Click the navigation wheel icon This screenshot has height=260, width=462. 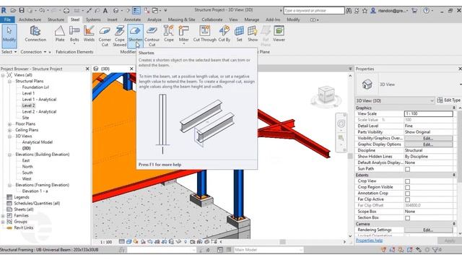coord(341,123)
